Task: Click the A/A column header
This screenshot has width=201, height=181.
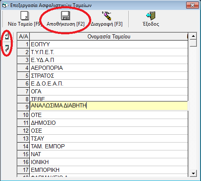Action: pyautogui.click(x=24, y=37)
